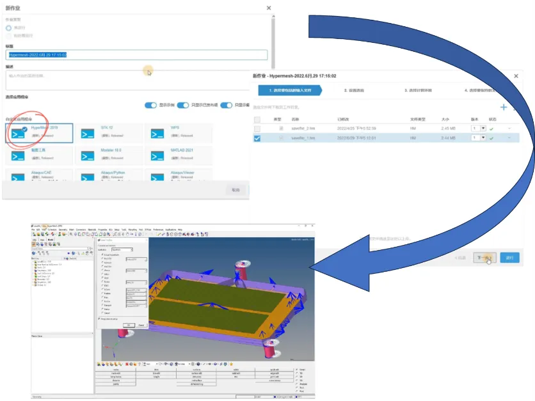535x401 pixels.
Task: Expand the savefile_2.hm row chevron
Action: [509, 129]
